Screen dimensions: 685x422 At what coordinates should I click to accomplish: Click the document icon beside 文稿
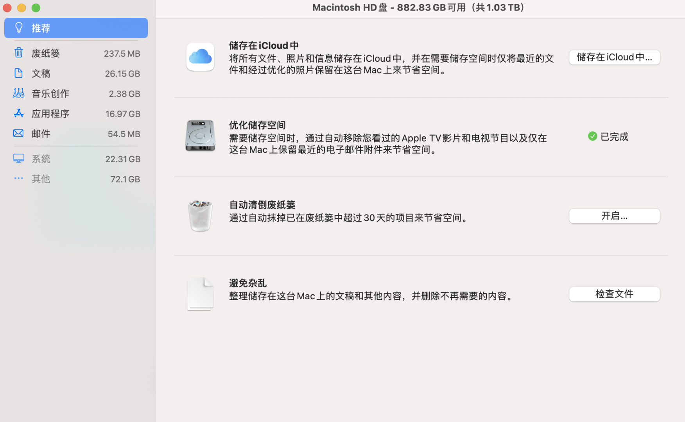click(x=18, y=73)
